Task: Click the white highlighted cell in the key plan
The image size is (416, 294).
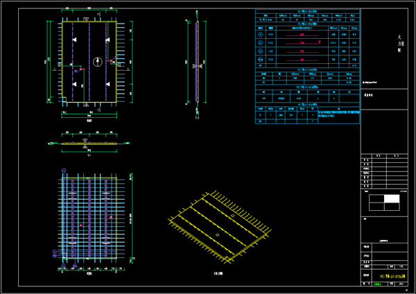Action: coord(392,199)
